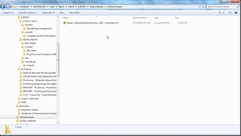Click the Search biokimia harper box

pyautogui.click(x=221, y=7)
